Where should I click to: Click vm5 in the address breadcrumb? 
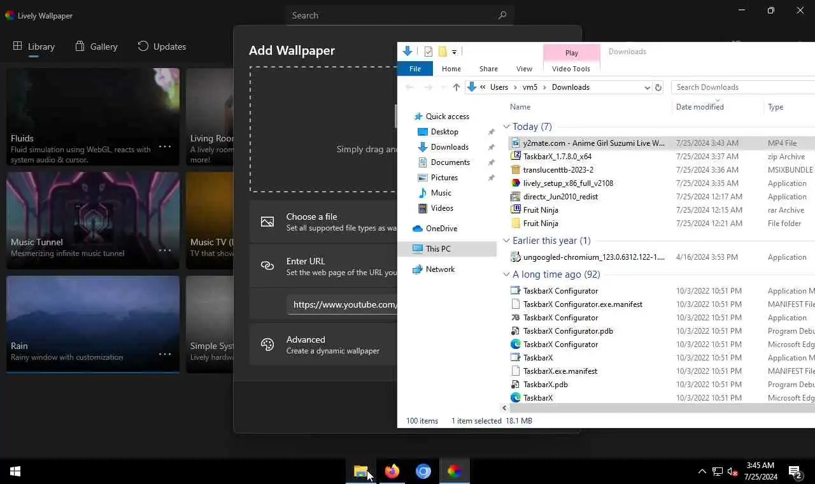(530, 87)
